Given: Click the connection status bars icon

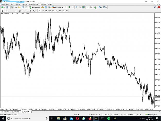Looking at the screenshot, I should 147,115.
